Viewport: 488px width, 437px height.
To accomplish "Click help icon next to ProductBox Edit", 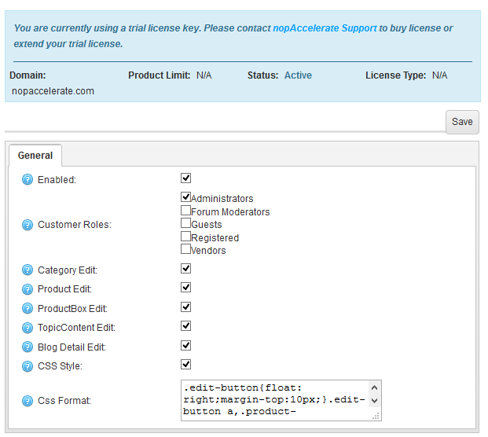I will point(28,309).
